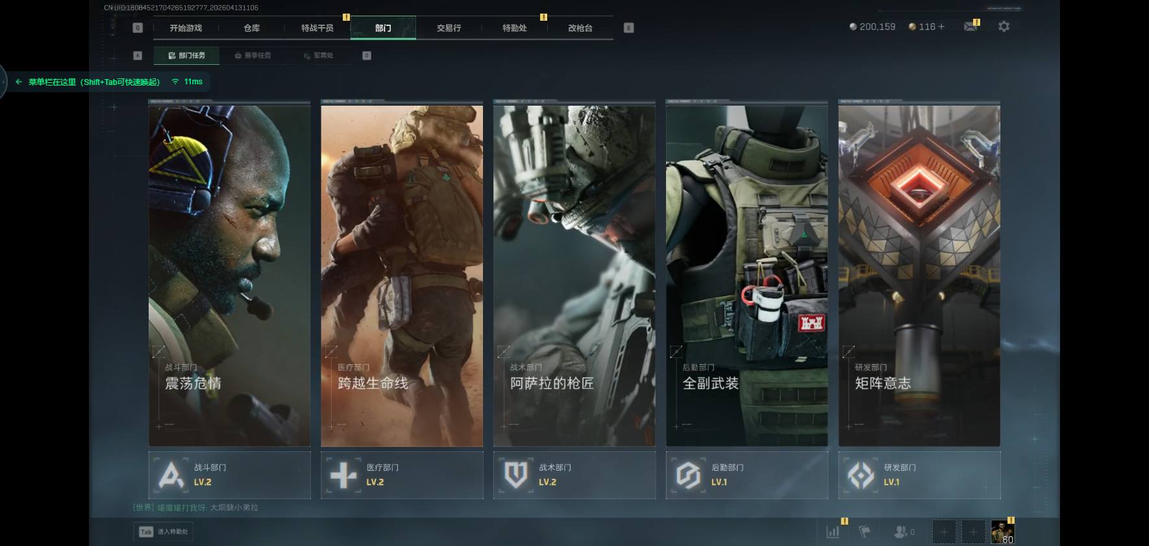
Task: Click the expand icon on the 震荡危情 card
Action: [x=158, y=352]
